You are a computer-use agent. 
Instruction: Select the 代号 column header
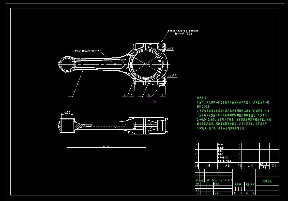click(208, 166)
